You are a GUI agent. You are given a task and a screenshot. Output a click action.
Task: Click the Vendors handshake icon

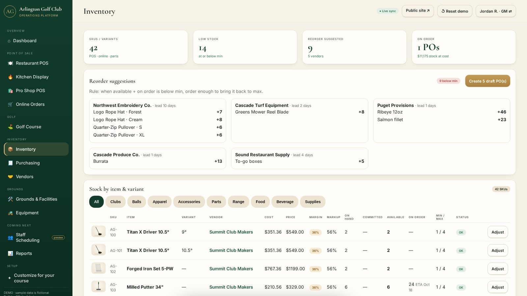[10, 177]
